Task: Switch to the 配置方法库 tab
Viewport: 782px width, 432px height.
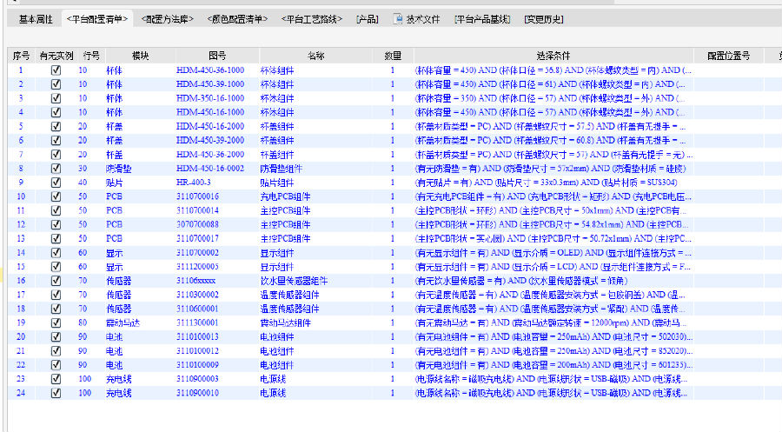Action: [x=167, y=19]
